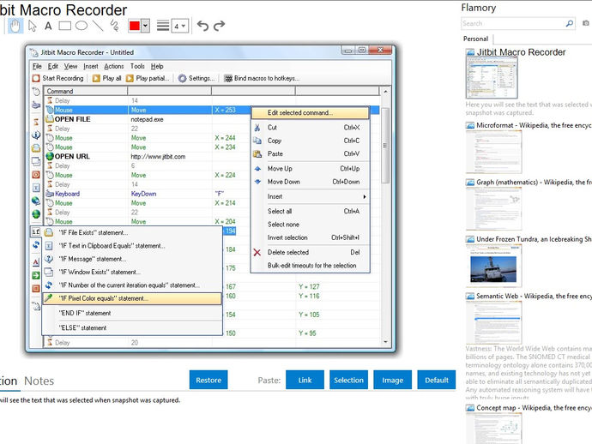Open the Graph (mathematics) snapshot title
This screenshot has width=592, height=444.
pos(534,183)
